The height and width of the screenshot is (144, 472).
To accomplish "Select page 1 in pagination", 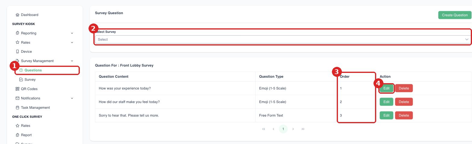I will pyautogui.click(x=283, y=129).
